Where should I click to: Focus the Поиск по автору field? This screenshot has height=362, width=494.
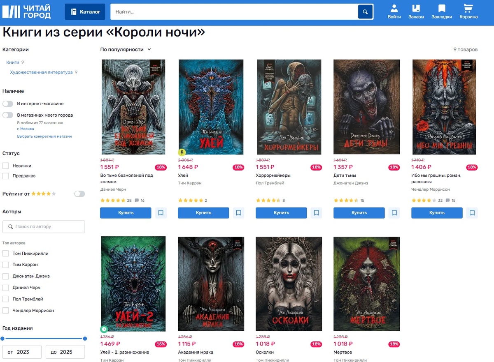(44, 227)
